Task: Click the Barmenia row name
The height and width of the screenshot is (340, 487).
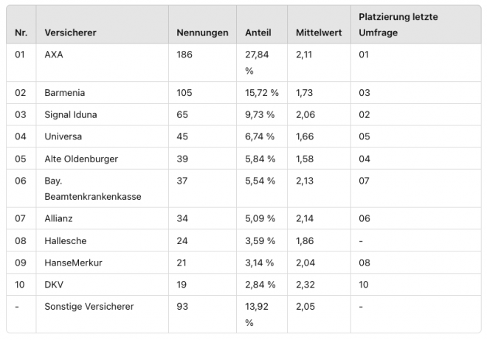Action: tap(65, 93)
